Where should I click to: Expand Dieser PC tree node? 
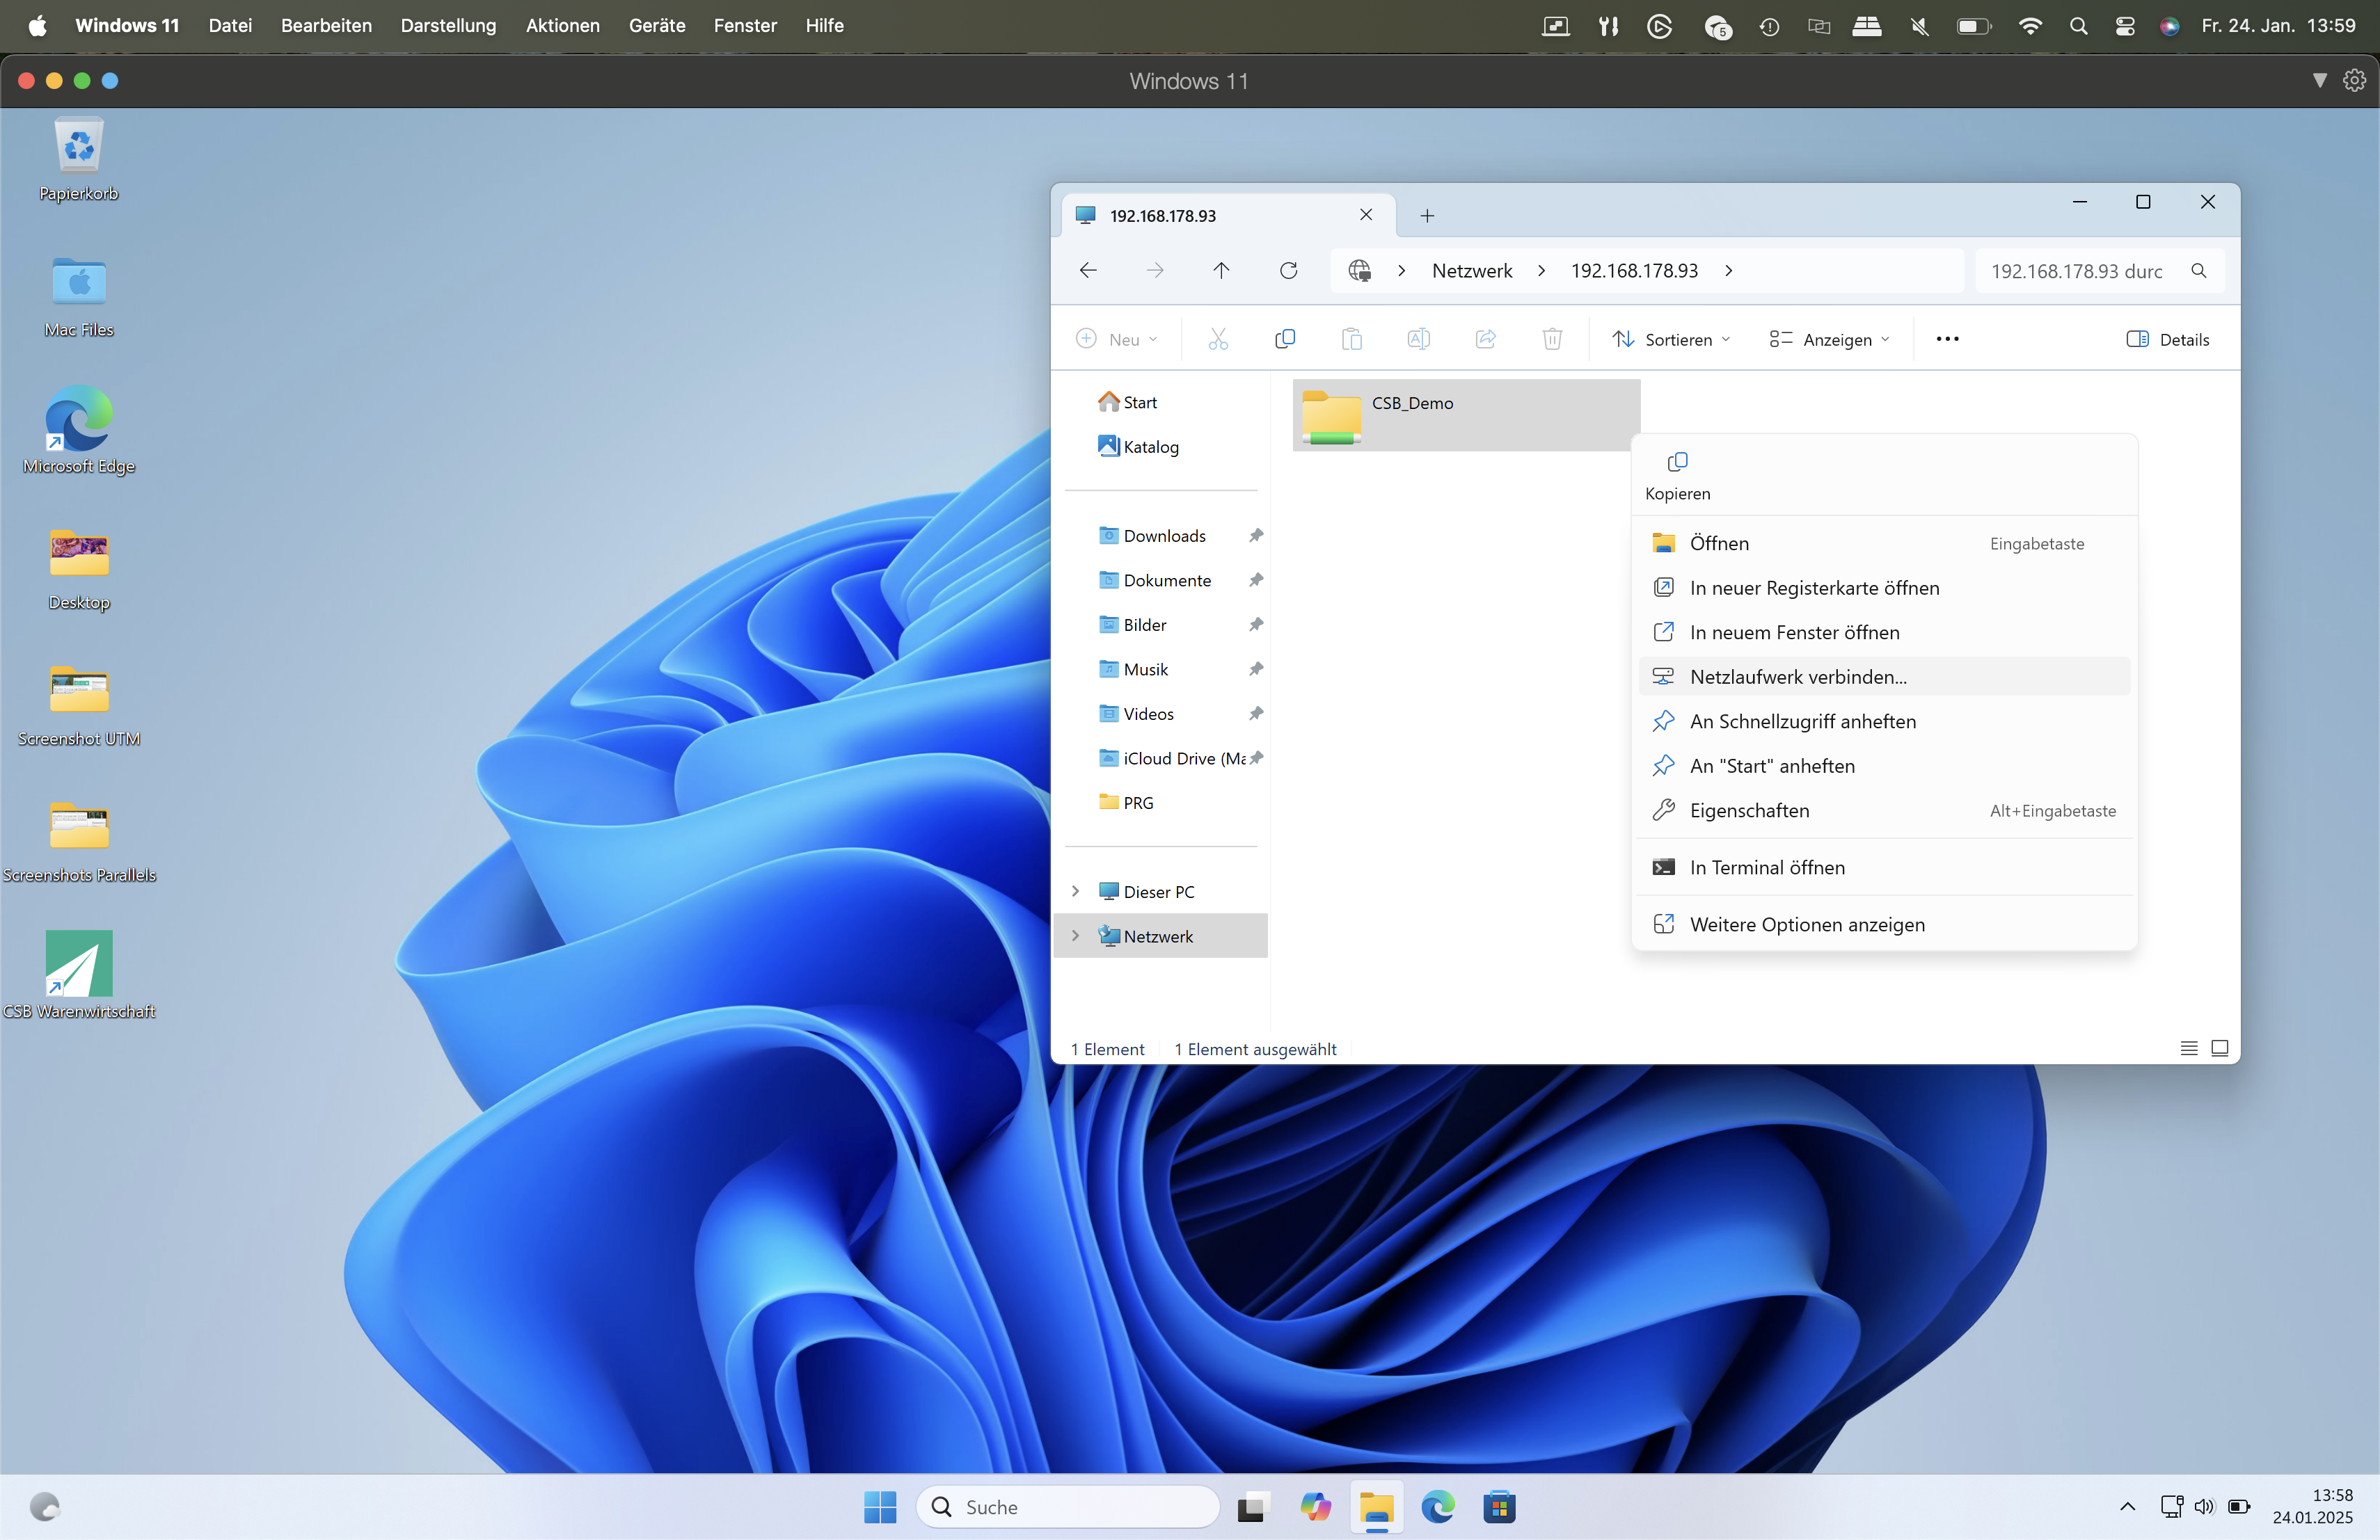click(x=1075, y=892)
